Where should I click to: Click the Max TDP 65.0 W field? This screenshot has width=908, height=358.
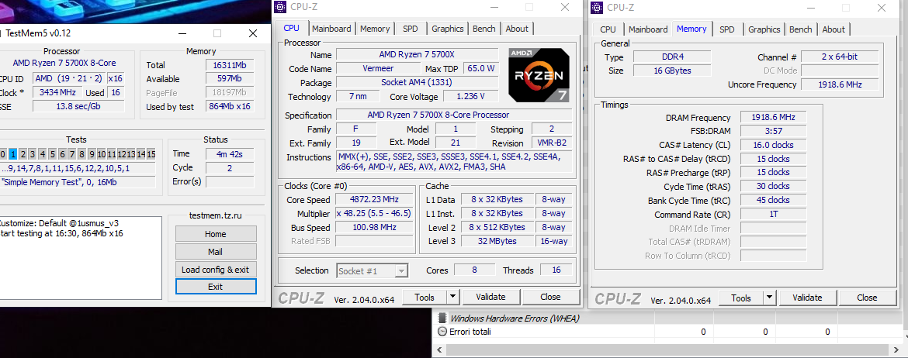pos(481,69)
